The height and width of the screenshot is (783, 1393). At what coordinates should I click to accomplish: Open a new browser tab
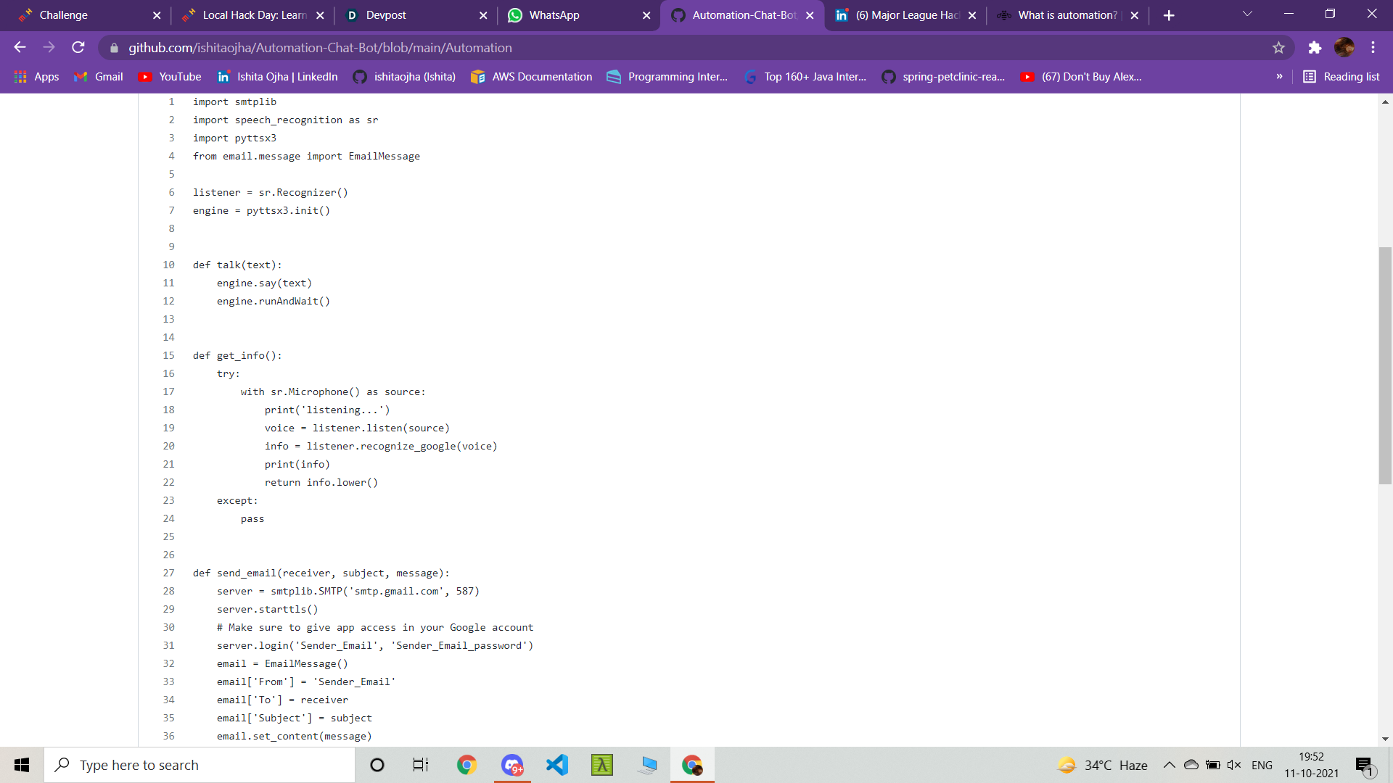pos(1169,15)
